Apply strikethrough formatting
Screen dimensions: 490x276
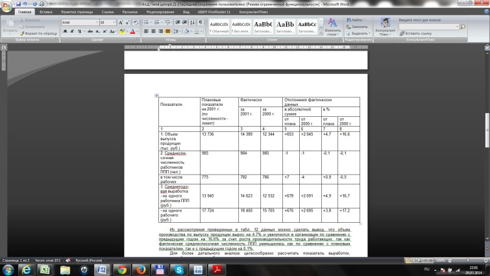(x=90, y=31)
